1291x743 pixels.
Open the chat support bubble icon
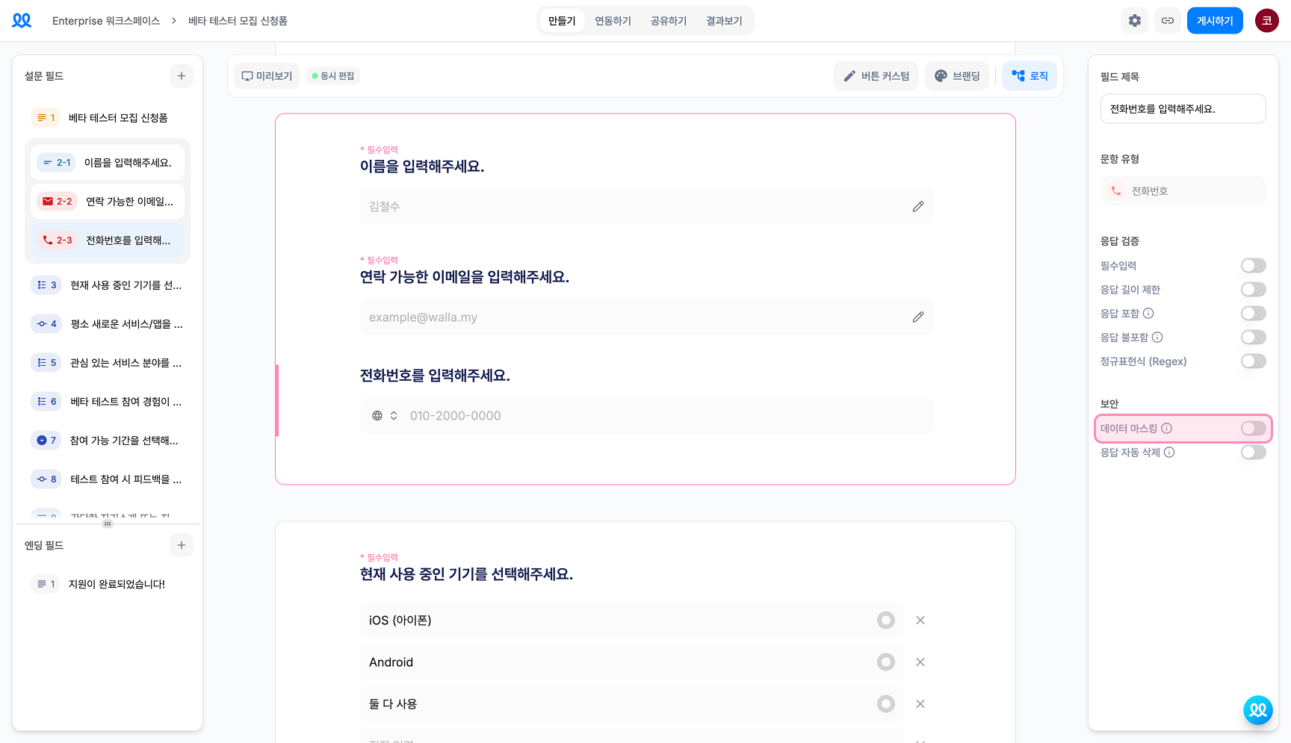click(1258, 710)
